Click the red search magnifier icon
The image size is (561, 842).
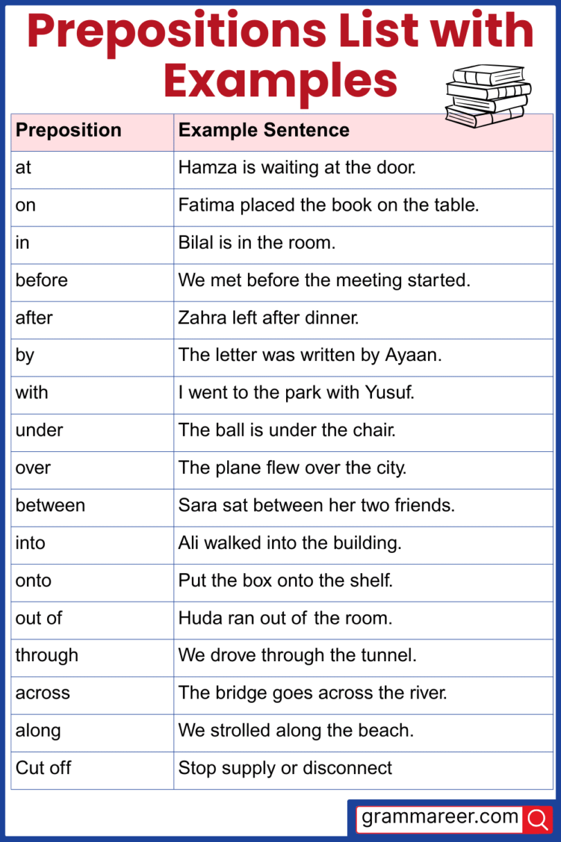pos(538,819)
